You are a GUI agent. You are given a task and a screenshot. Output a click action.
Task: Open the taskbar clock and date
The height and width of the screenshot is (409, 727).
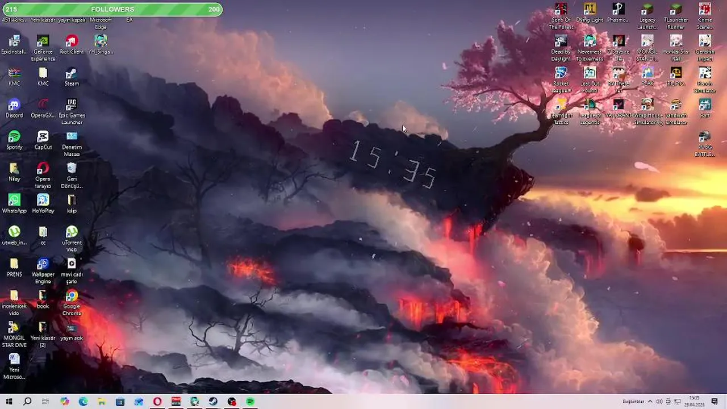[695, 402]
